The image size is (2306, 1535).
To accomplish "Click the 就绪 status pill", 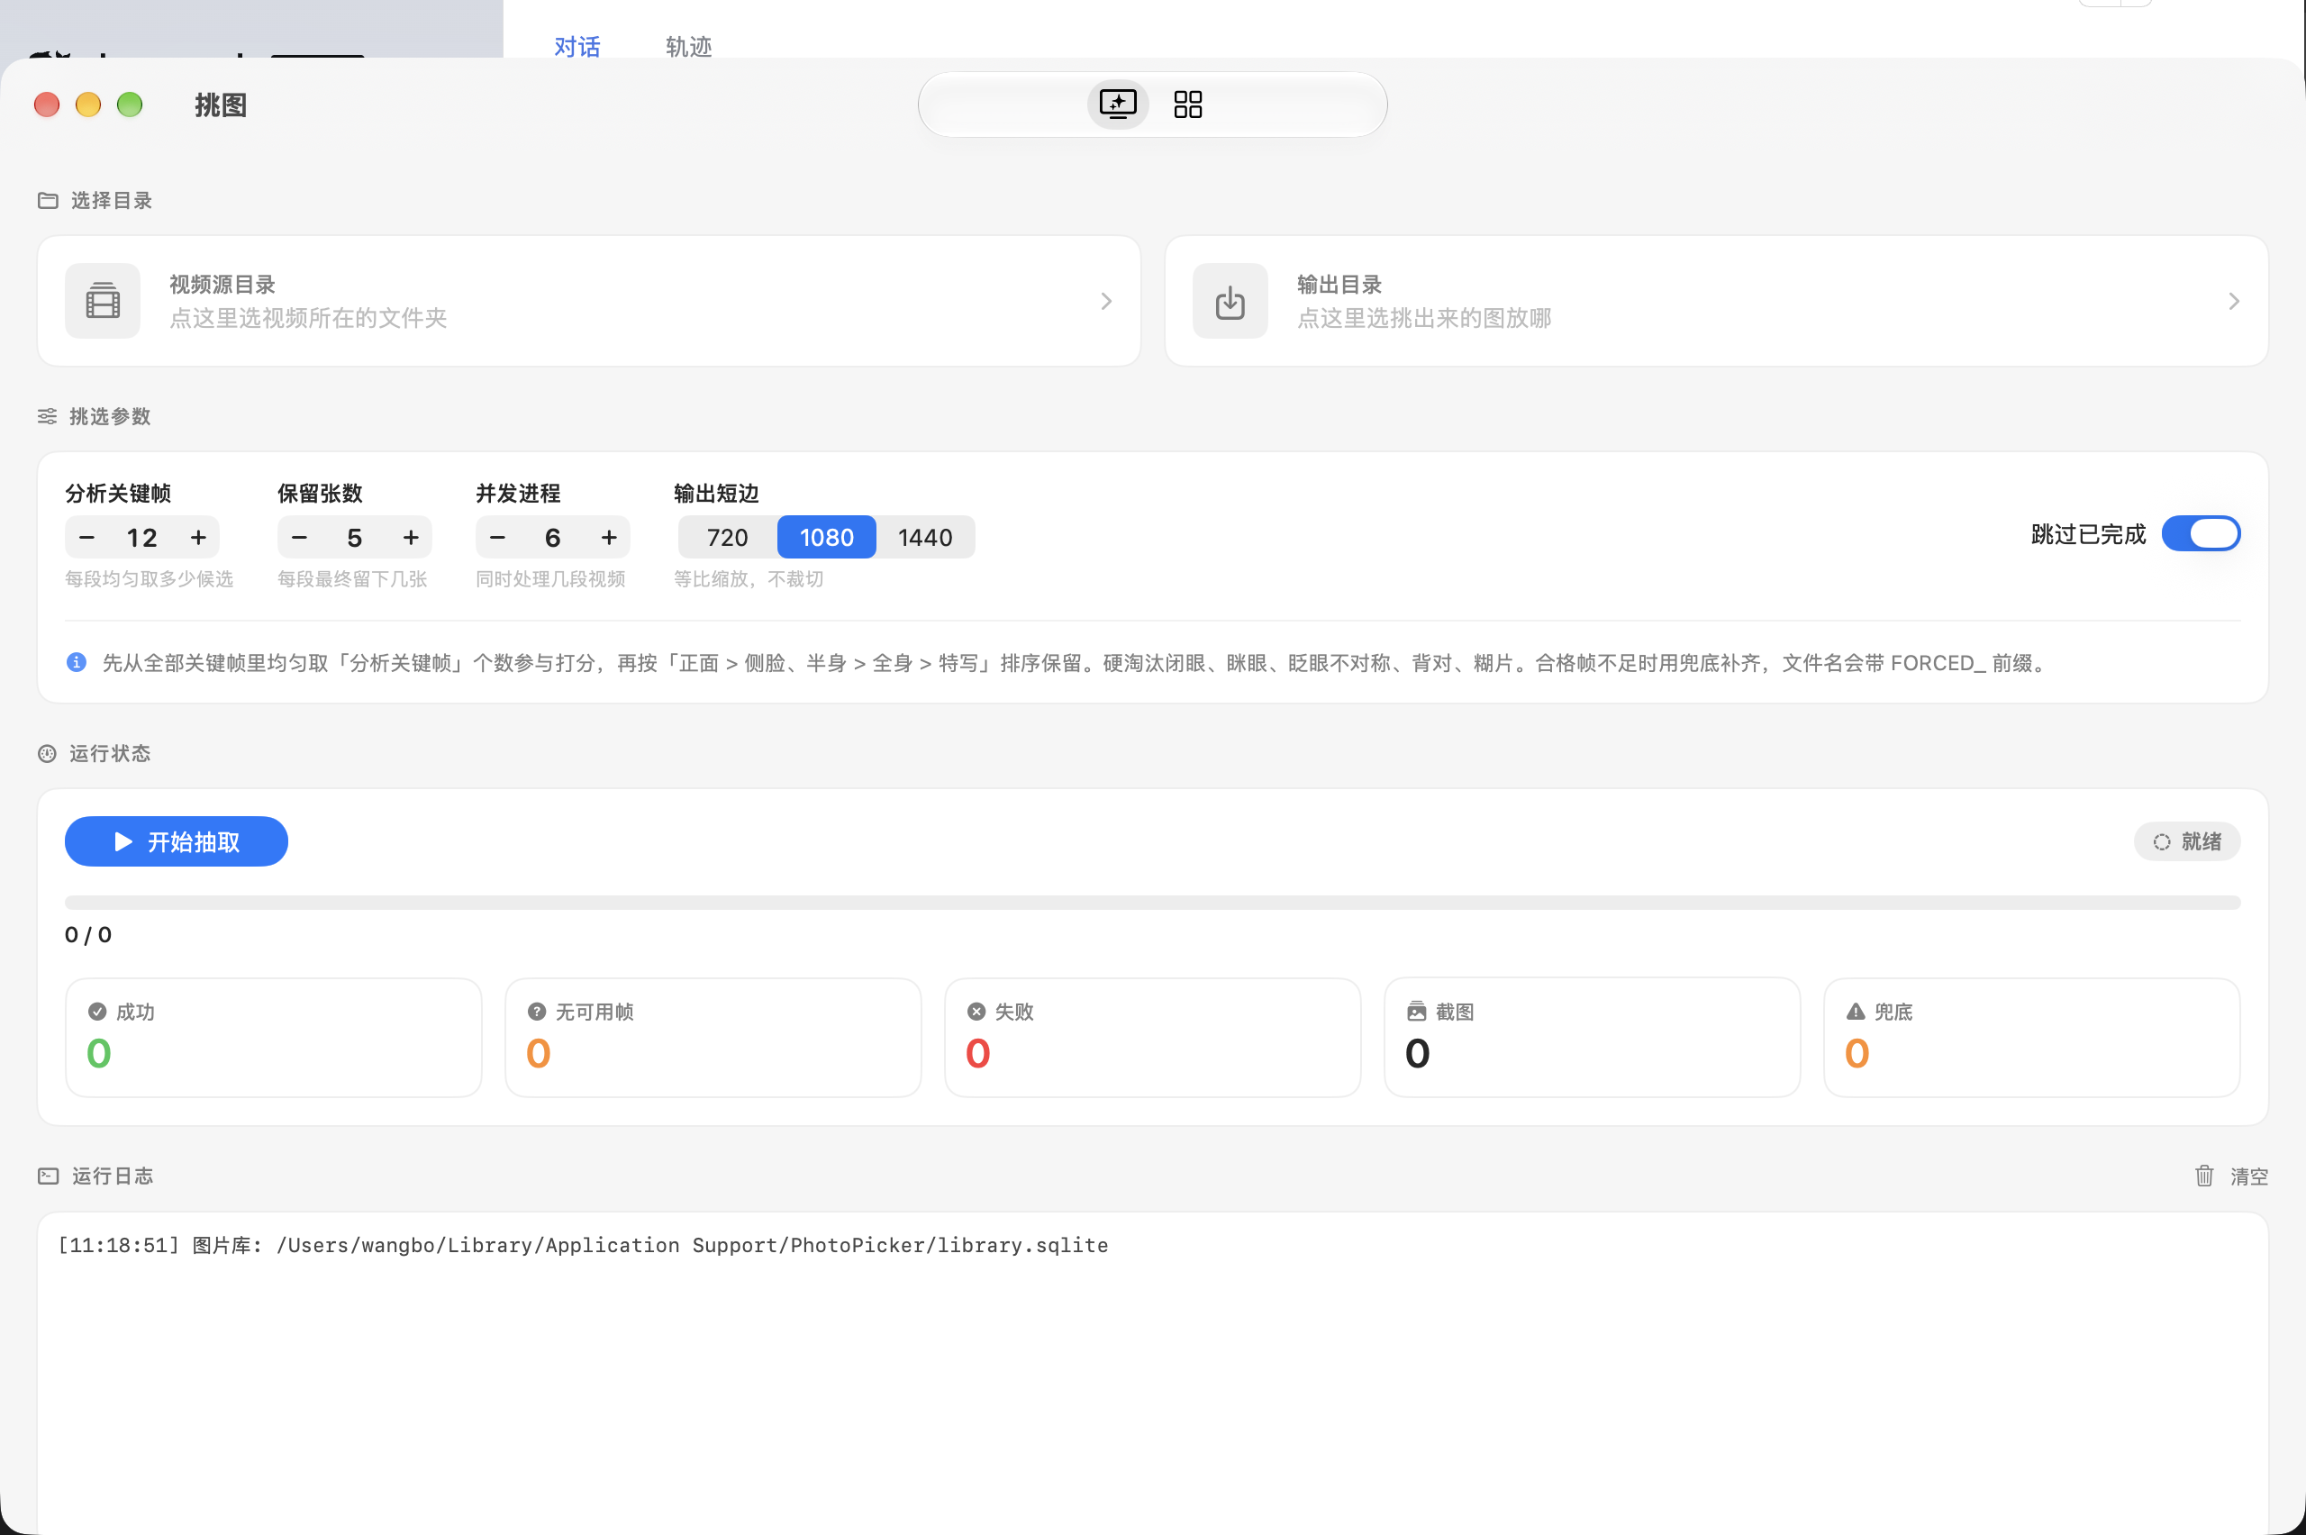I will click(x=2186, y=841).
